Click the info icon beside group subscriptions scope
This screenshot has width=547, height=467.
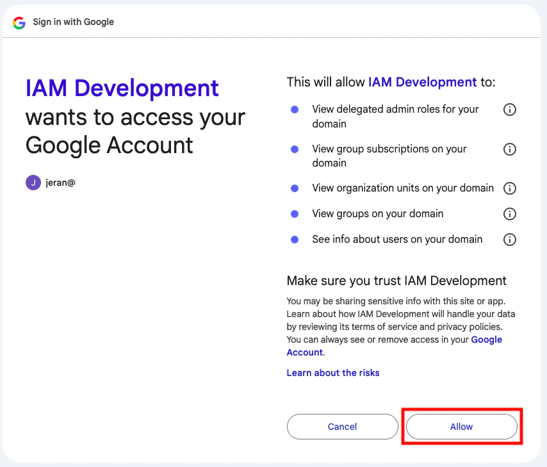(x=509, y=149)
